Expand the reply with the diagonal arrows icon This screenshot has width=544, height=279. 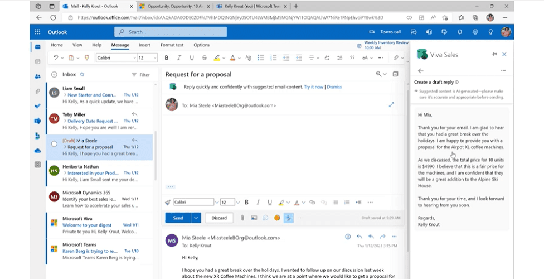(x=391, y=104)
